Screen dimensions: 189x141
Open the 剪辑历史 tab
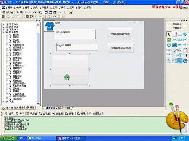(96, 114)
